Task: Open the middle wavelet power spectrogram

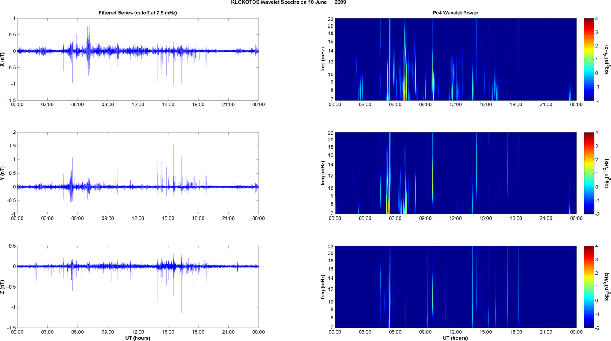Action: 455,173
